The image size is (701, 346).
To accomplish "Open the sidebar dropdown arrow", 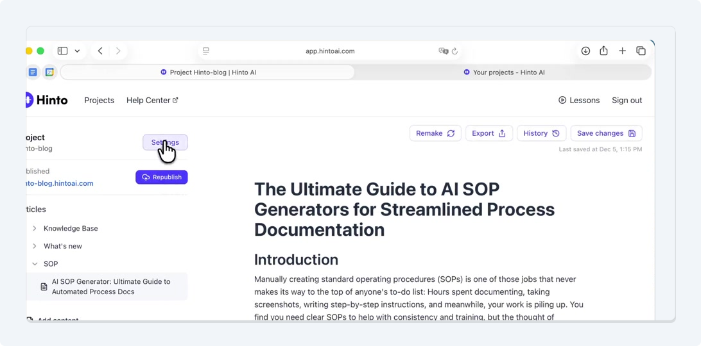I will click(x=77, y=51).
